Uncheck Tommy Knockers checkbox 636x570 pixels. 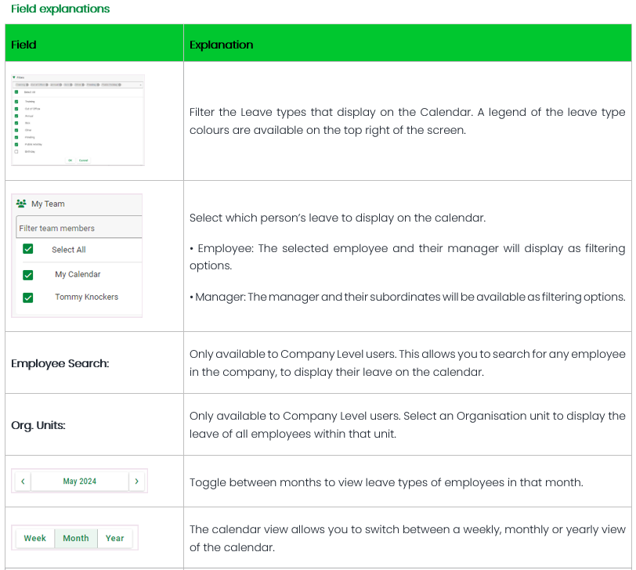pos(28,298)
